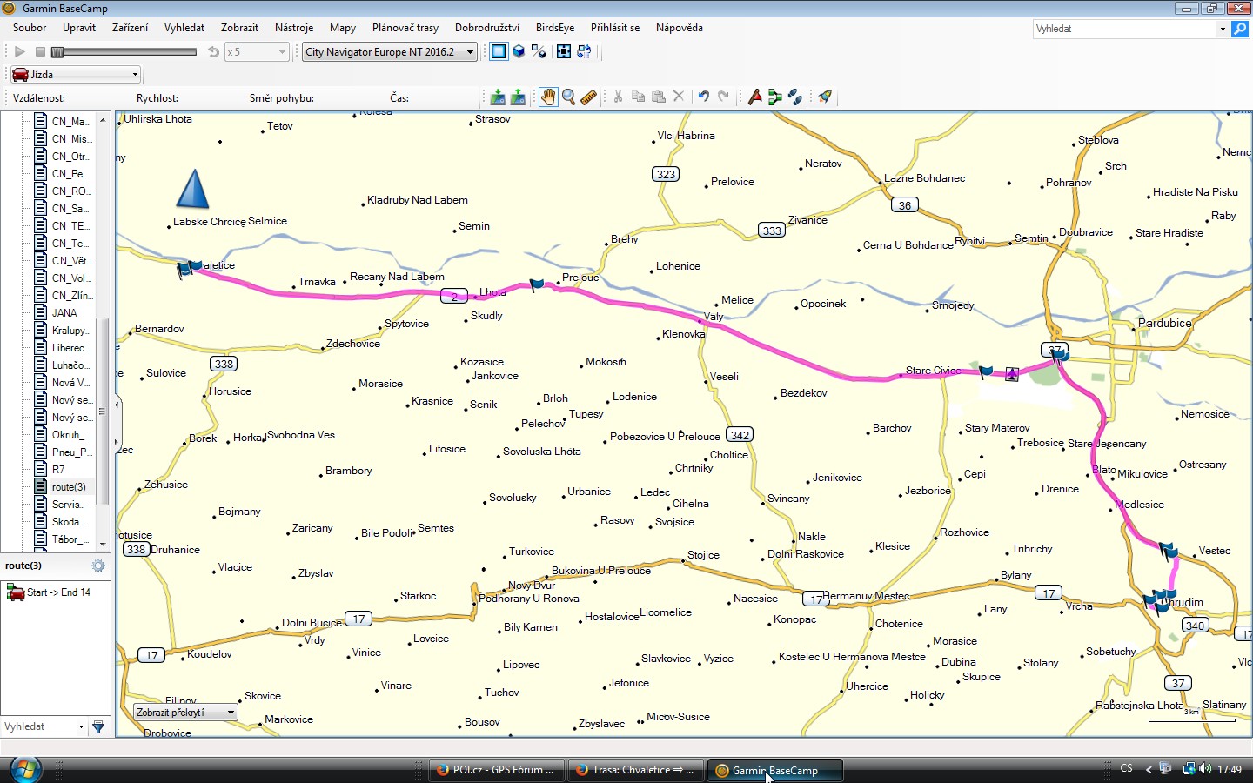Select the Pan (hand) tool
This screenshot has width=1253, height=783.
[x=547, y=97]
